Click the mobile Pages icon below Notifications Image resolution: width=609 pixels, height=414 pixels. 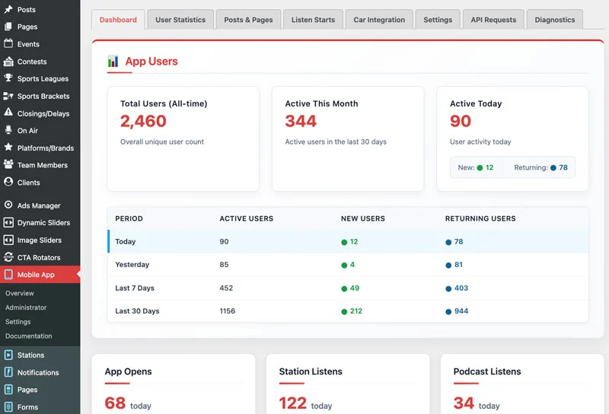[x=8, y=389]
